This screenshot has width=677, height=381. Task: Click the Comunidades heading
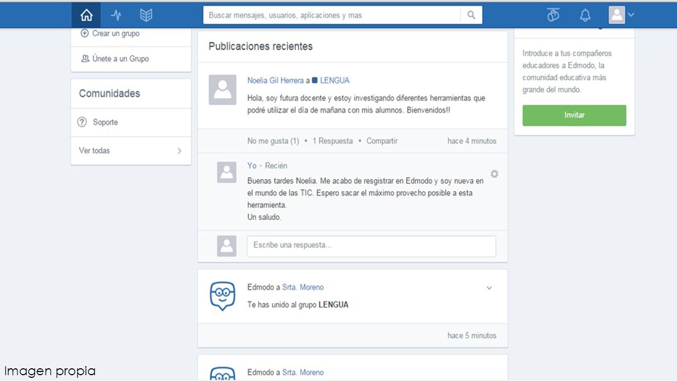pyautogui.click(x=109, y=94)
